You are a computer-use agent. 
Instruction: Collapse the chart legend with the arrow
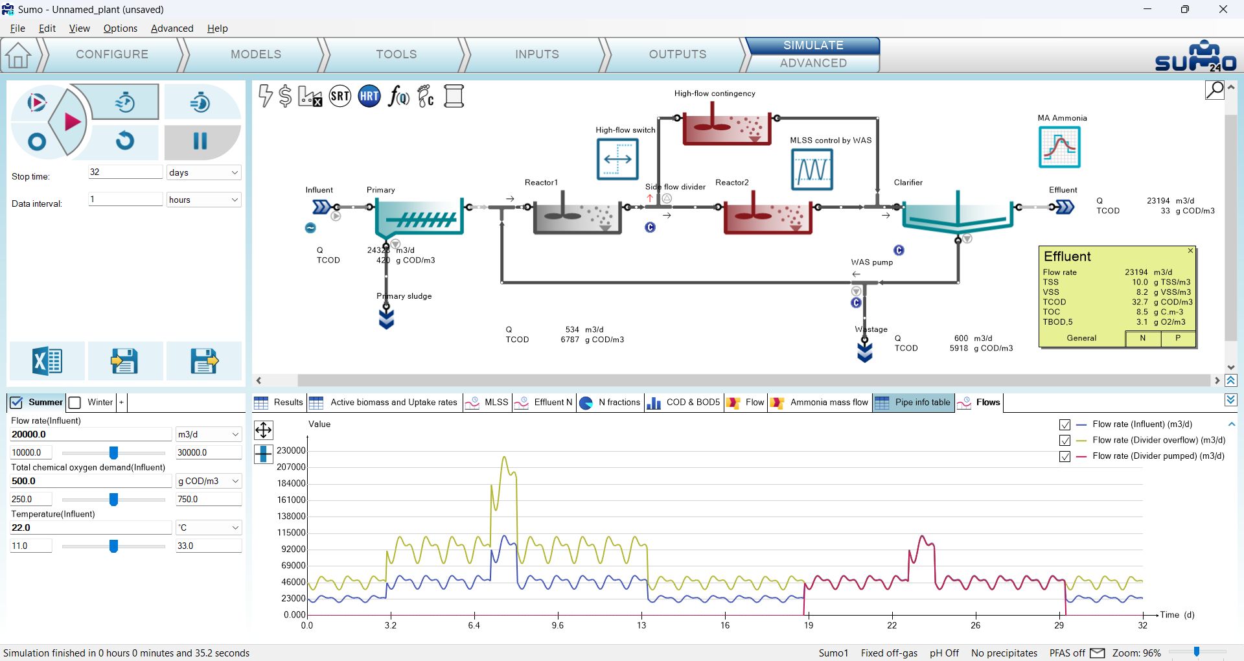(1232, 424)
